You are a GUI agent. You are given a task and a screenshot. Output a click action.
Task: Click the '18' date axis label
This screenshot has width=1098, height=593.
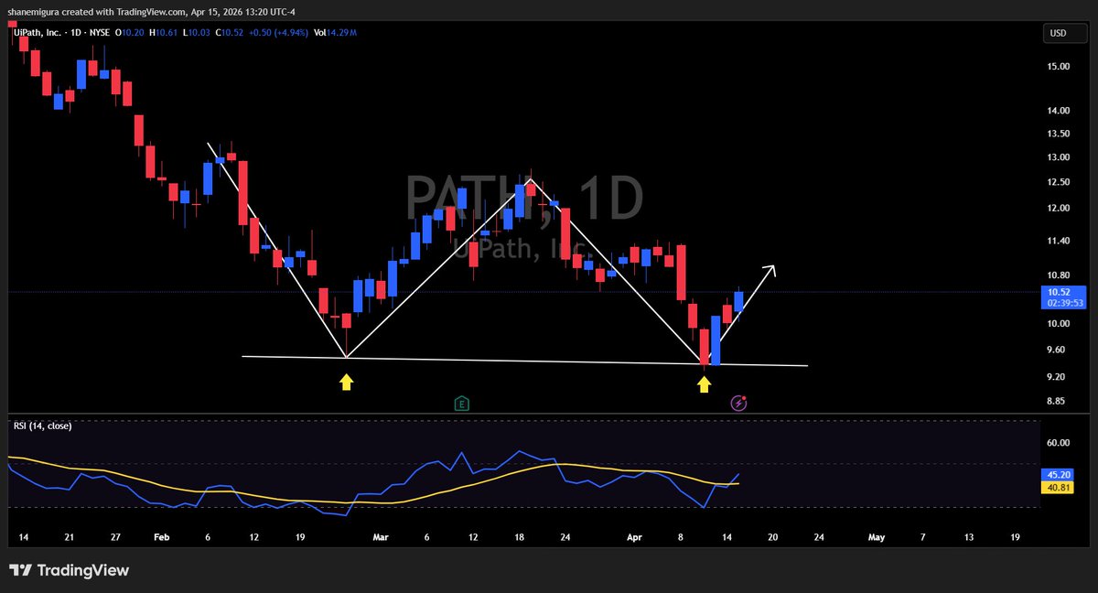pos(519,538)
